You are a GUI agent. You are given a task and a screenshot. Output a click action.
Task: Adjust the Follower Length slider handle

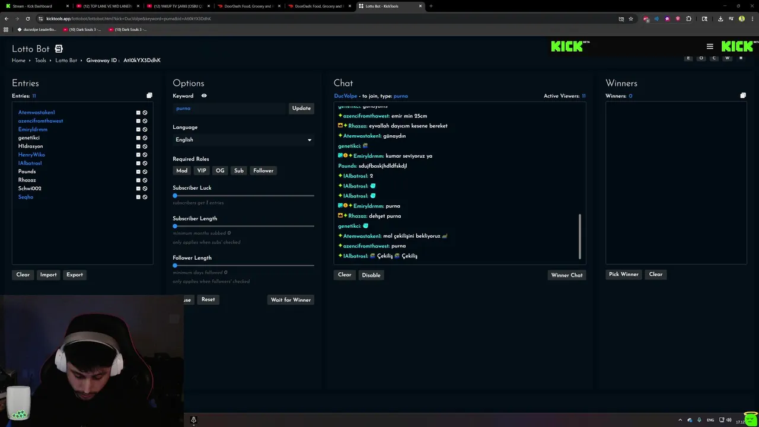[175, 265]
